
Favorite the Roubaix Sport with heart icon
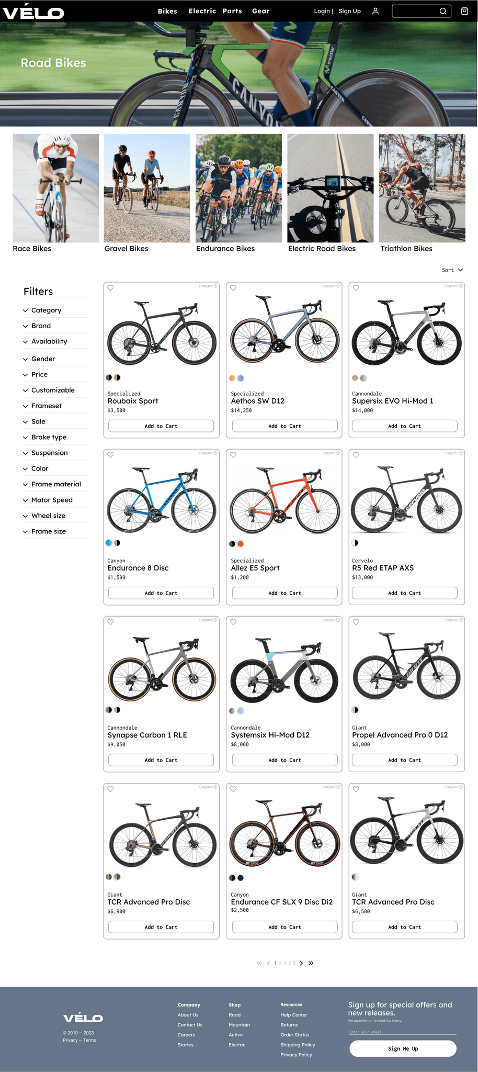(x=110, y=288)
